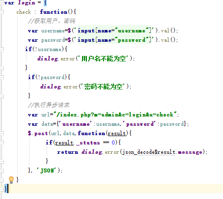Collapse the '$.post(url, data, function' fold marker
223x199 pixels.
pyautogui.click(x=1, y=134)
